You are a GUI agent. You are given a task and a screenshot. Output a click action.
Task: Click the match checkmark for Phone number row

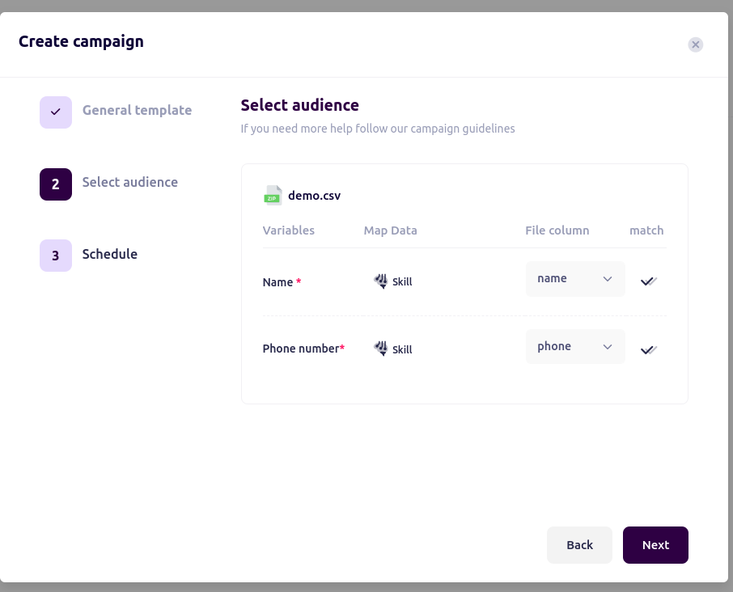pyautogui.click(x=648, y=349)
